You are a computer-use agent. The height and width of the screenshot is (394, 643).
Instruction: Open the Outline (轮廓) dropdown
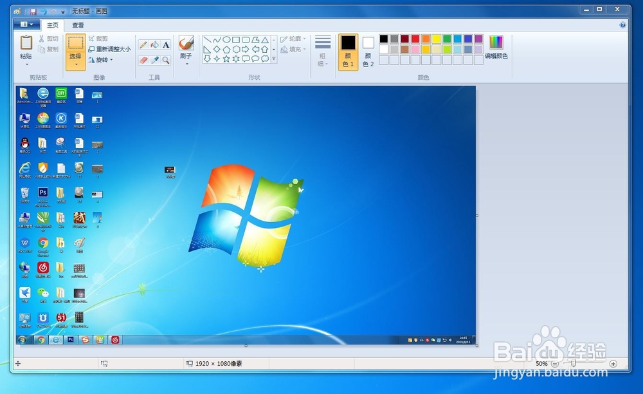pos(293,39)
